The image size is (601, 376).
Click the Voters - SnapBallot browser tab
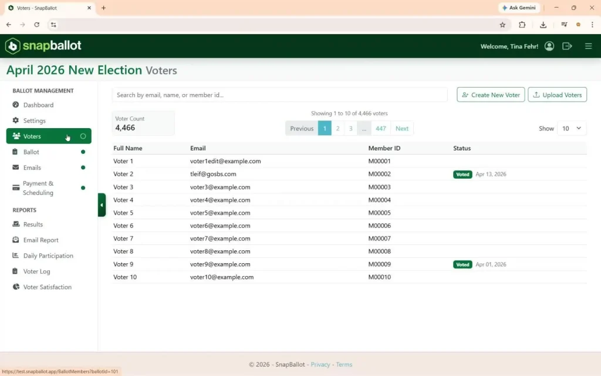(x=49, y=8)
